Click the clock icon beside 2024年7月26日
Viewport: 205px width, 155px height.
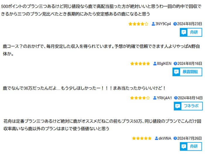click(175, 138)
